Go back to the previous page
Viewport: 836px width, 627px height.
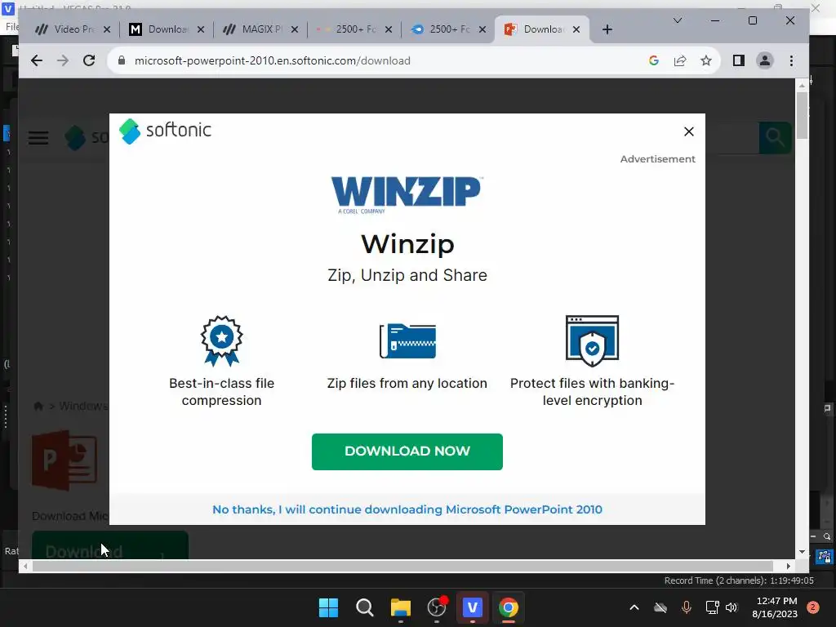coord(36,60)
